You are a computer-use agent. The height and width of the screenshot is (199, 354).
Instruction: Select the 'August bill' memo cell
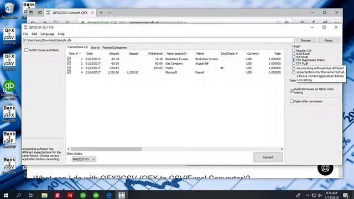202,64
